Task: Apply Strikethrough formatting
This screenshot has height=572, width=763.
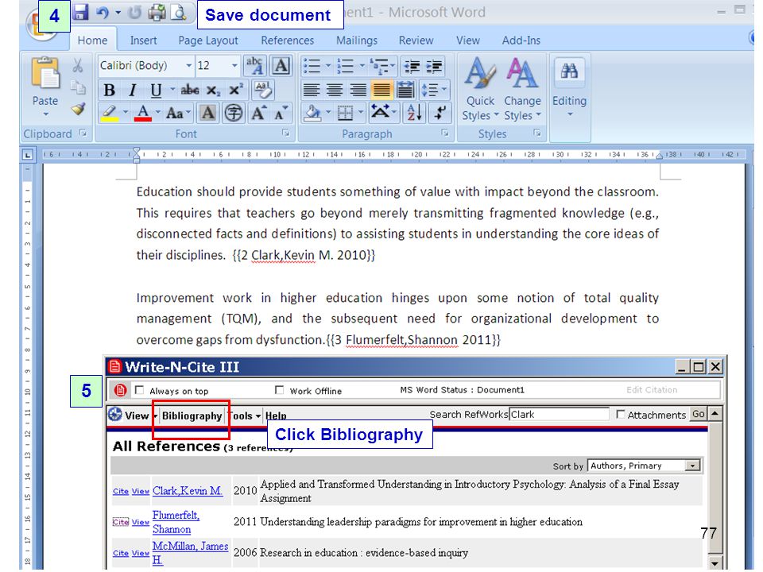Action: [190, 90]
